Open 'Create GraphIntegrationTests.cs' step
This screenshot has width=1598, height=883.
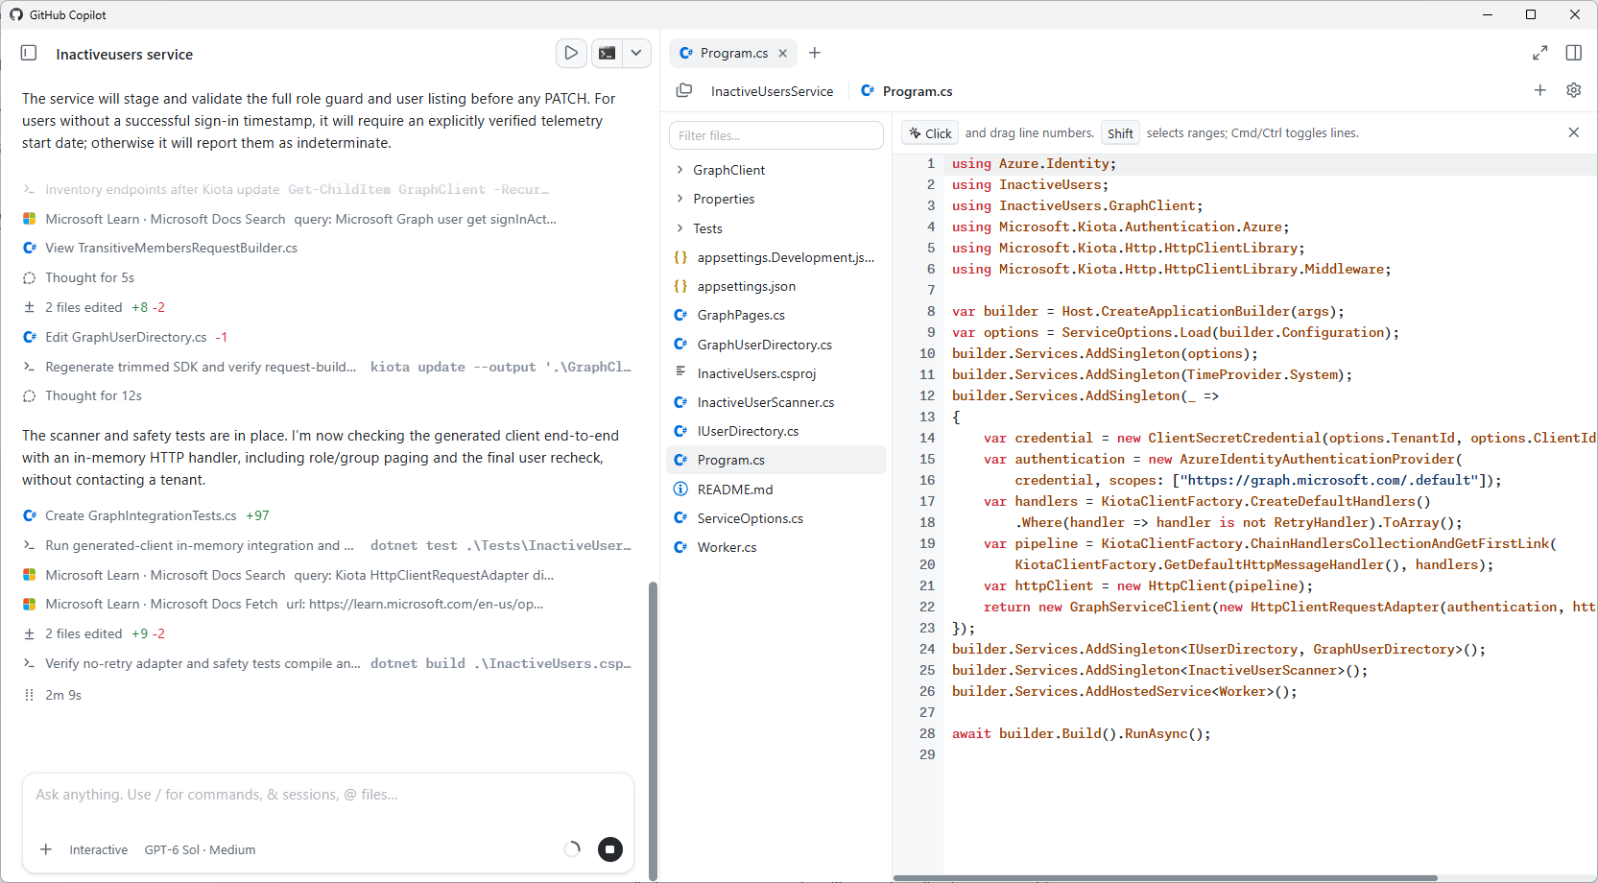(x=146, y=515)
